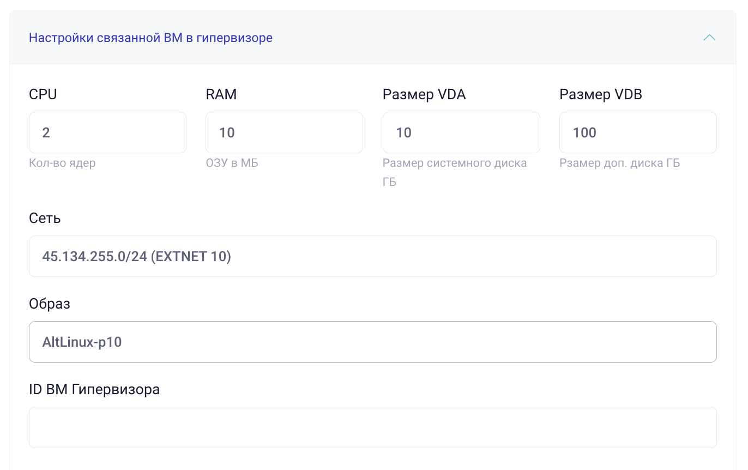Click the network value '45.134.255.0/24 (EXTNET 10)'
This screenshot has height=470, width=748.
136,256
